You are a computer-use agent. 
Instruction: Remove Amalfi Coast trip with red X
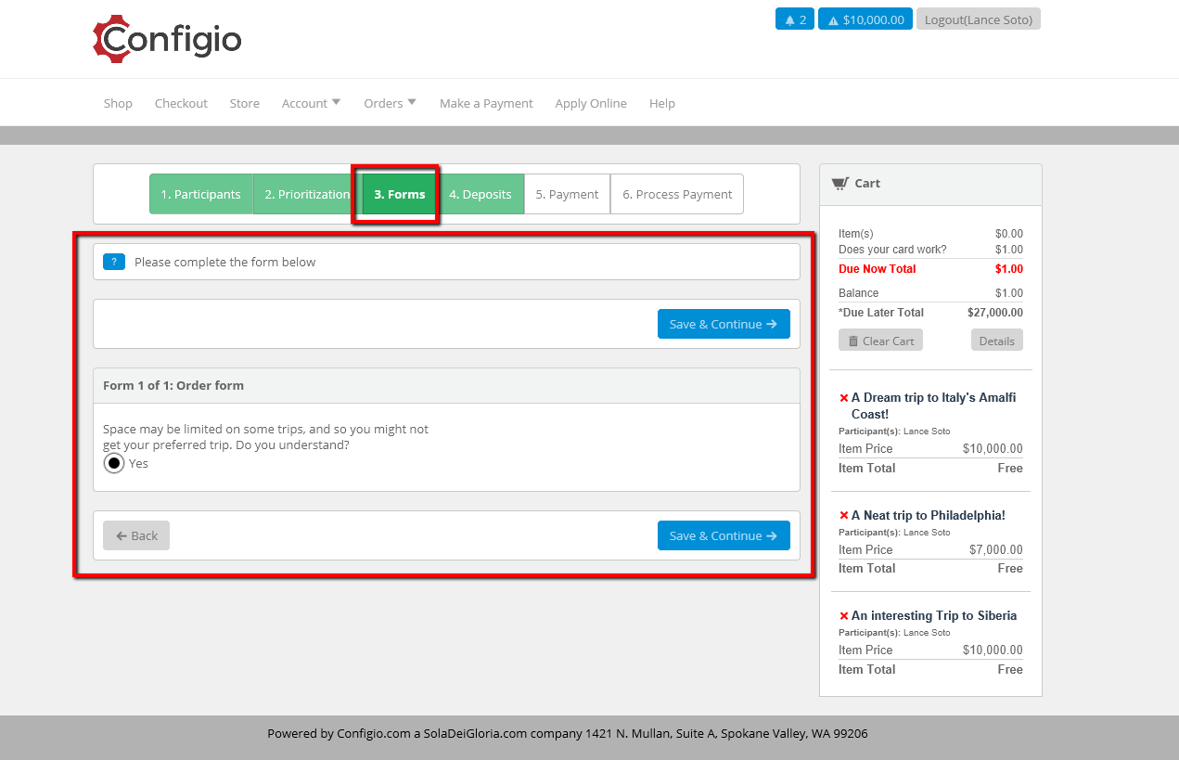(844, 398)
